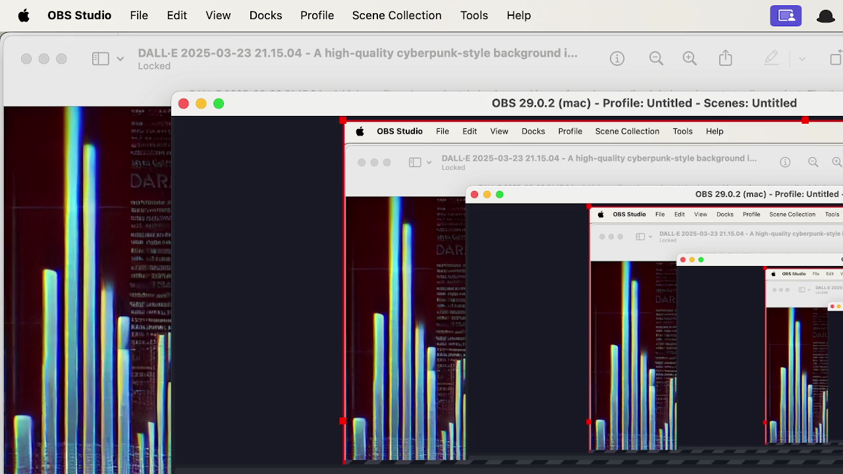Click the dimmed close button of the Preview window
Image resolution: width=843 pixels, height=474 pixels.
coord(26,59)
